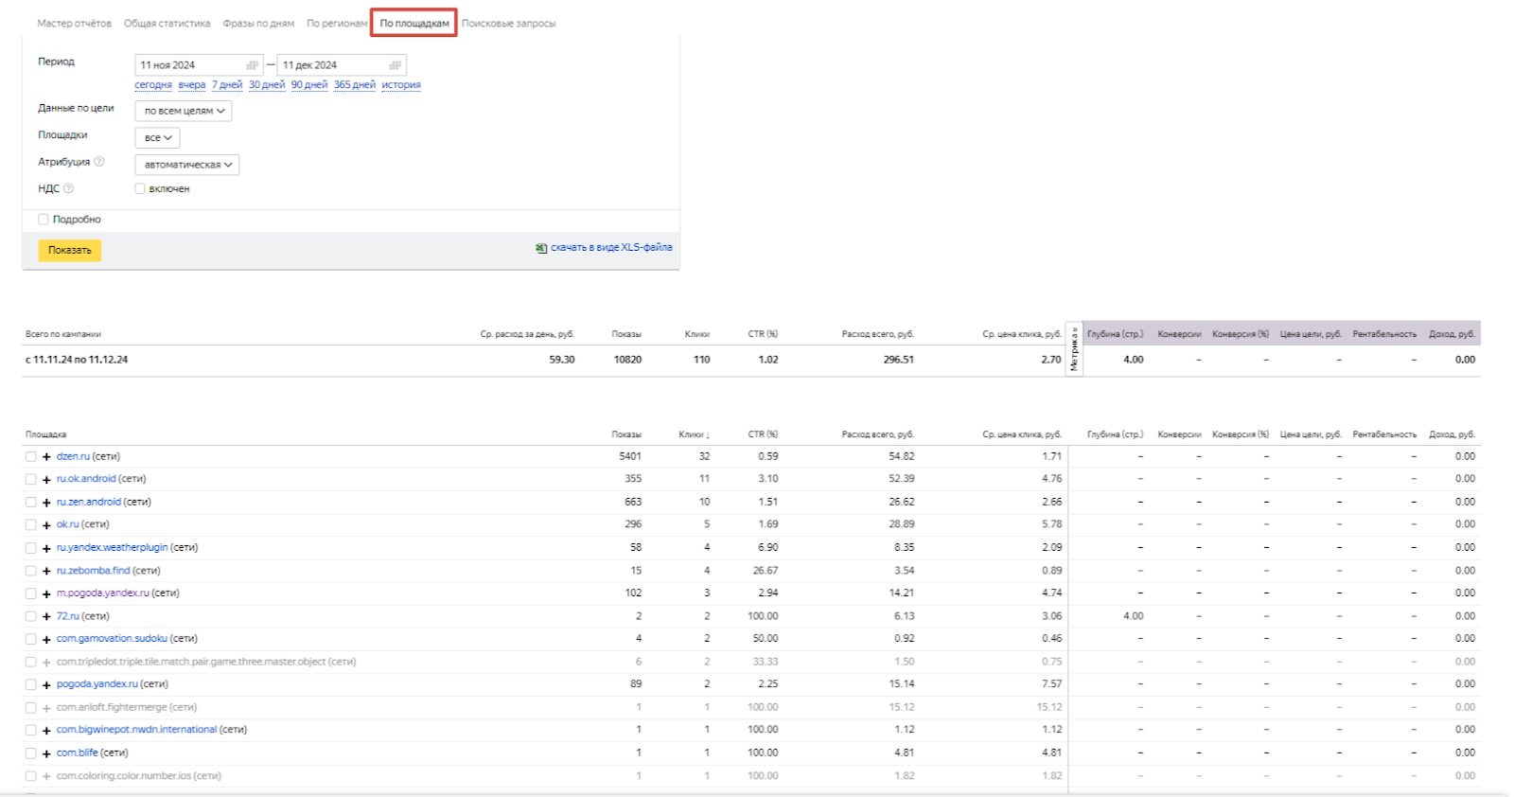Tick the Подробно checkbox
The image size is (1514, 797).
coord(44,219)
